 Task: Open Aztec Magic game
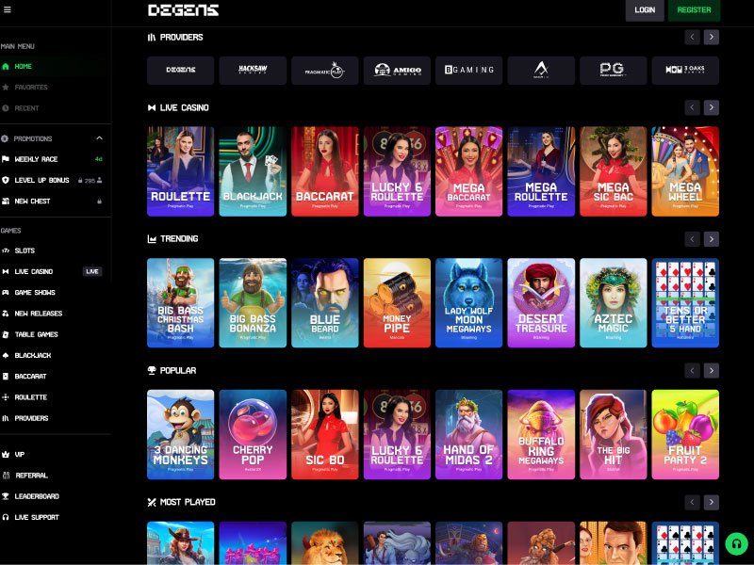614,302
